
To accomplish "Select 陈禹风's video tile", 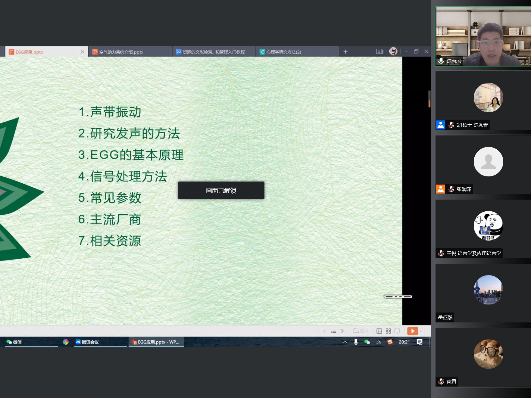I will pos(483,36).
